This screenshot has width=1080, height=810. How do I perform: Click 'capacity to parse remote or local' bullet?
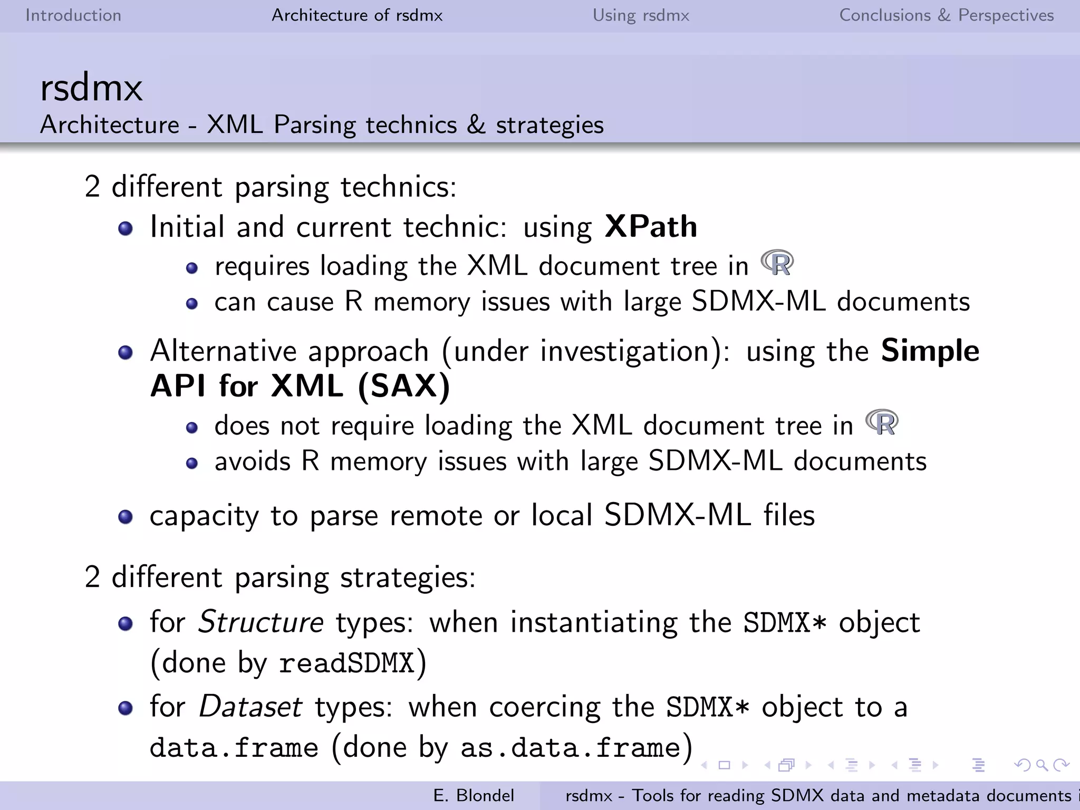point(482,516)
